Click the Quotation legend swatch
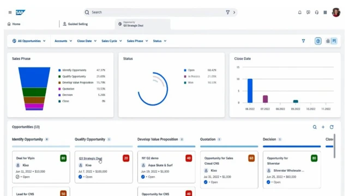The width and height of the screenshot is (349, 196). 59,89
